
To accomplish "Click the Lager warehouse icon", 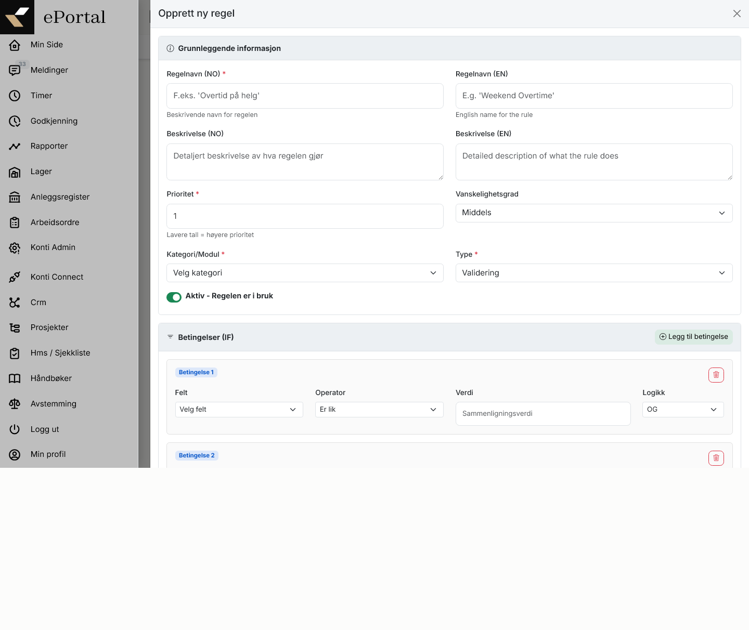I will pyautogui.click(x=15, y=172).
